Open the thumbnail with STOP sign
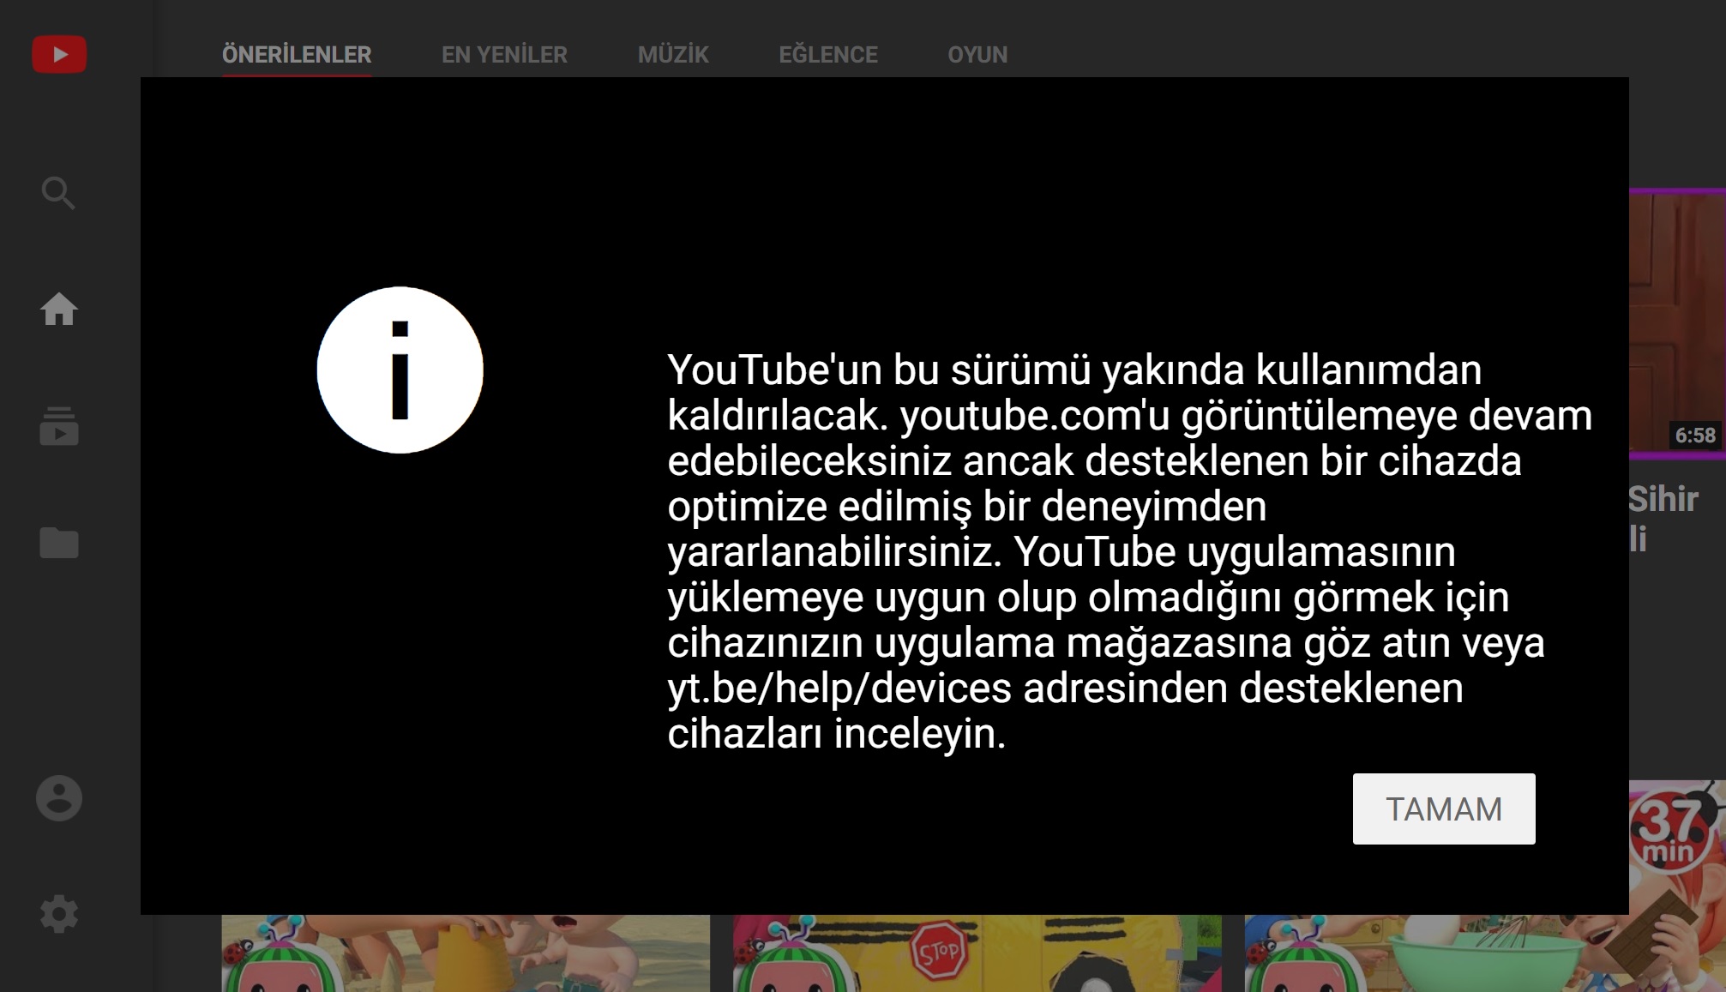1726x992 pixels. [977, 953]
